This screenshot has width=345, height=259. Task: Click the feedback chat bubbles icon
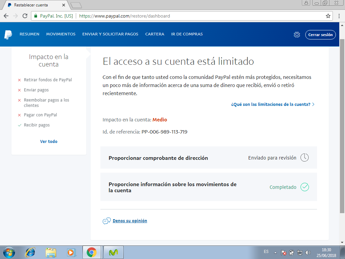[x=107, y=221]
